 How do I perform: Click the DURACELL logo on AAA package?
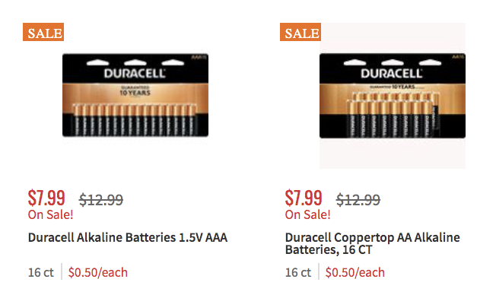135,74
